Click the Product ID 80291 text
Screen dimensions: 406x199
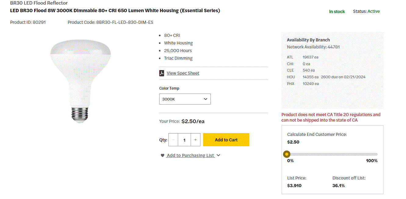(28, 22)
